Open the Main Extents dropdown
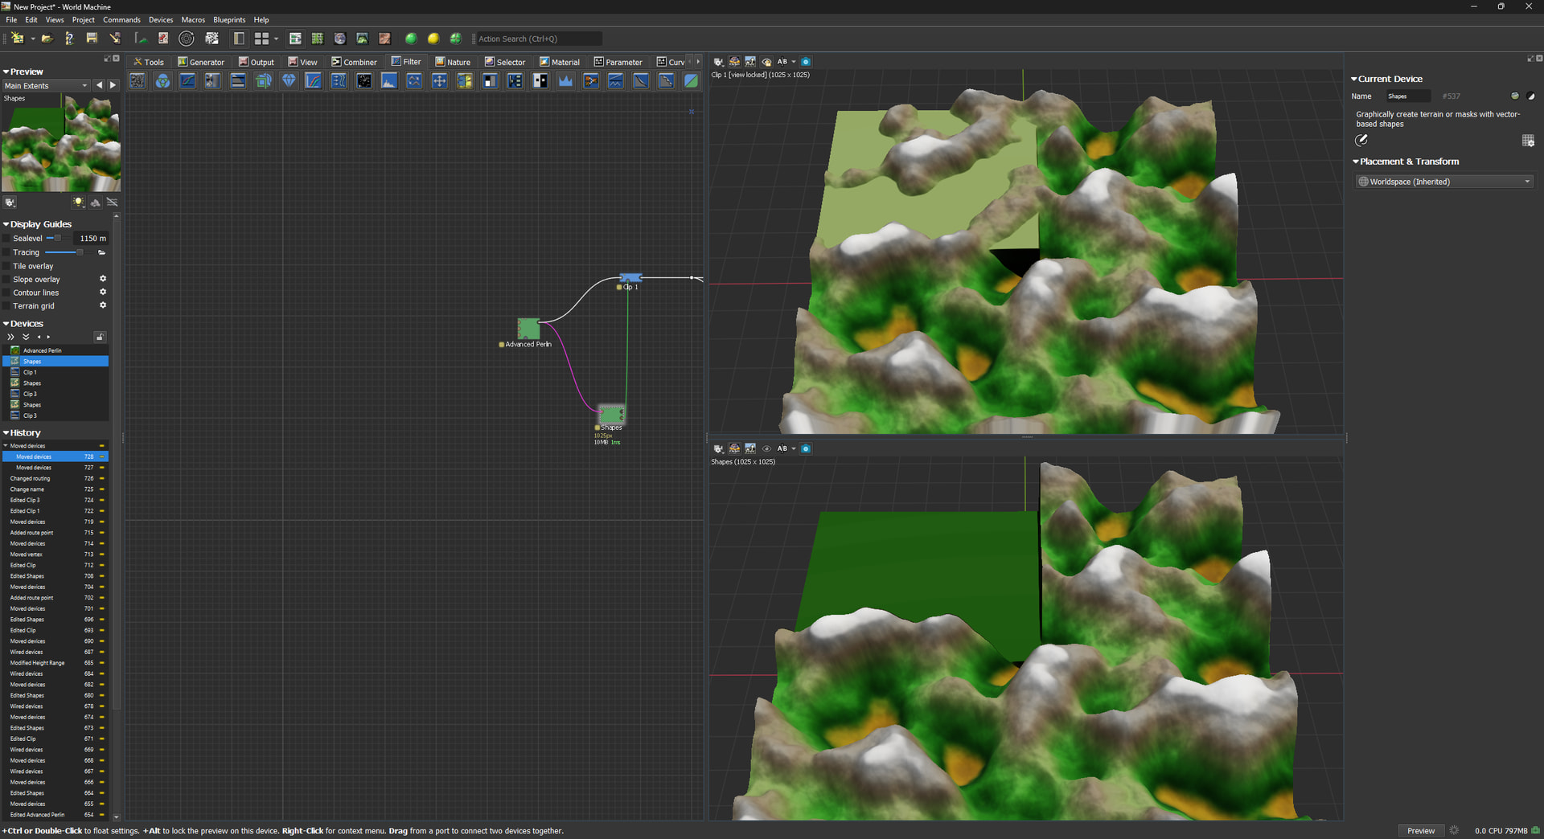Screen dimensions: 1544x839 point(46,86)
